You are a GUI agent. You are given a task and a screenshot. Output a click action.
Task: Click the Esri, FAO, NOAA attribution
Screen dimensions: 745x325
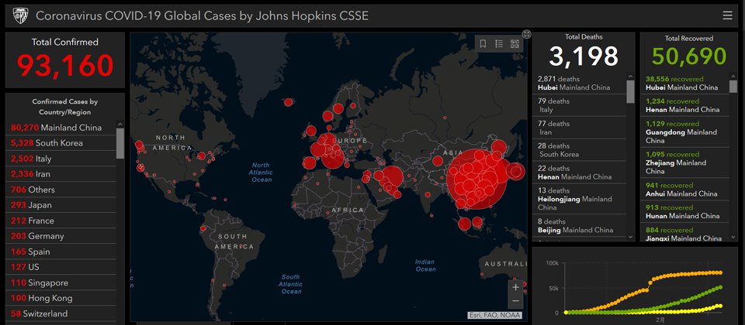494,315
